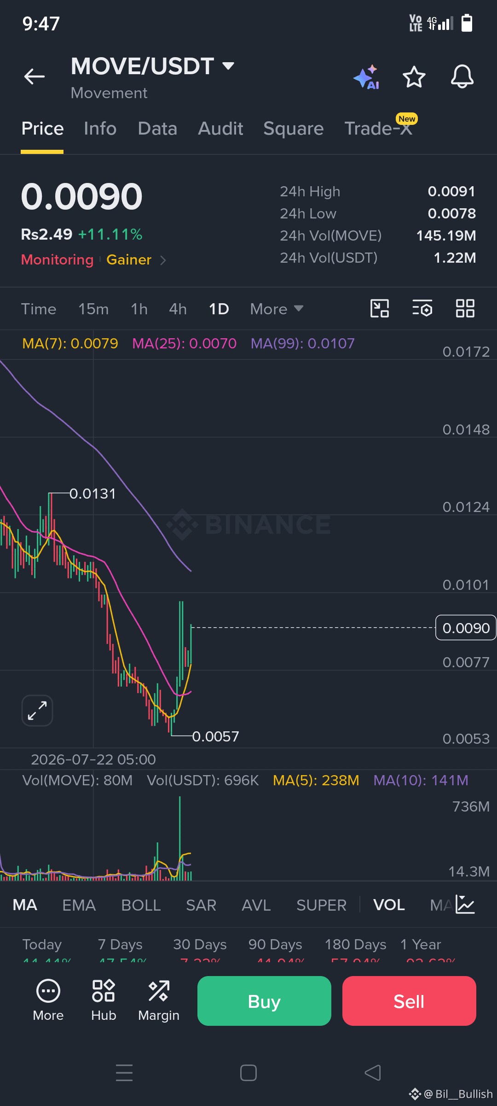Image resolution: width=497 pixels, height=1106 pixels.
Task: Expand chart to fullscreen
Action: 37,710
